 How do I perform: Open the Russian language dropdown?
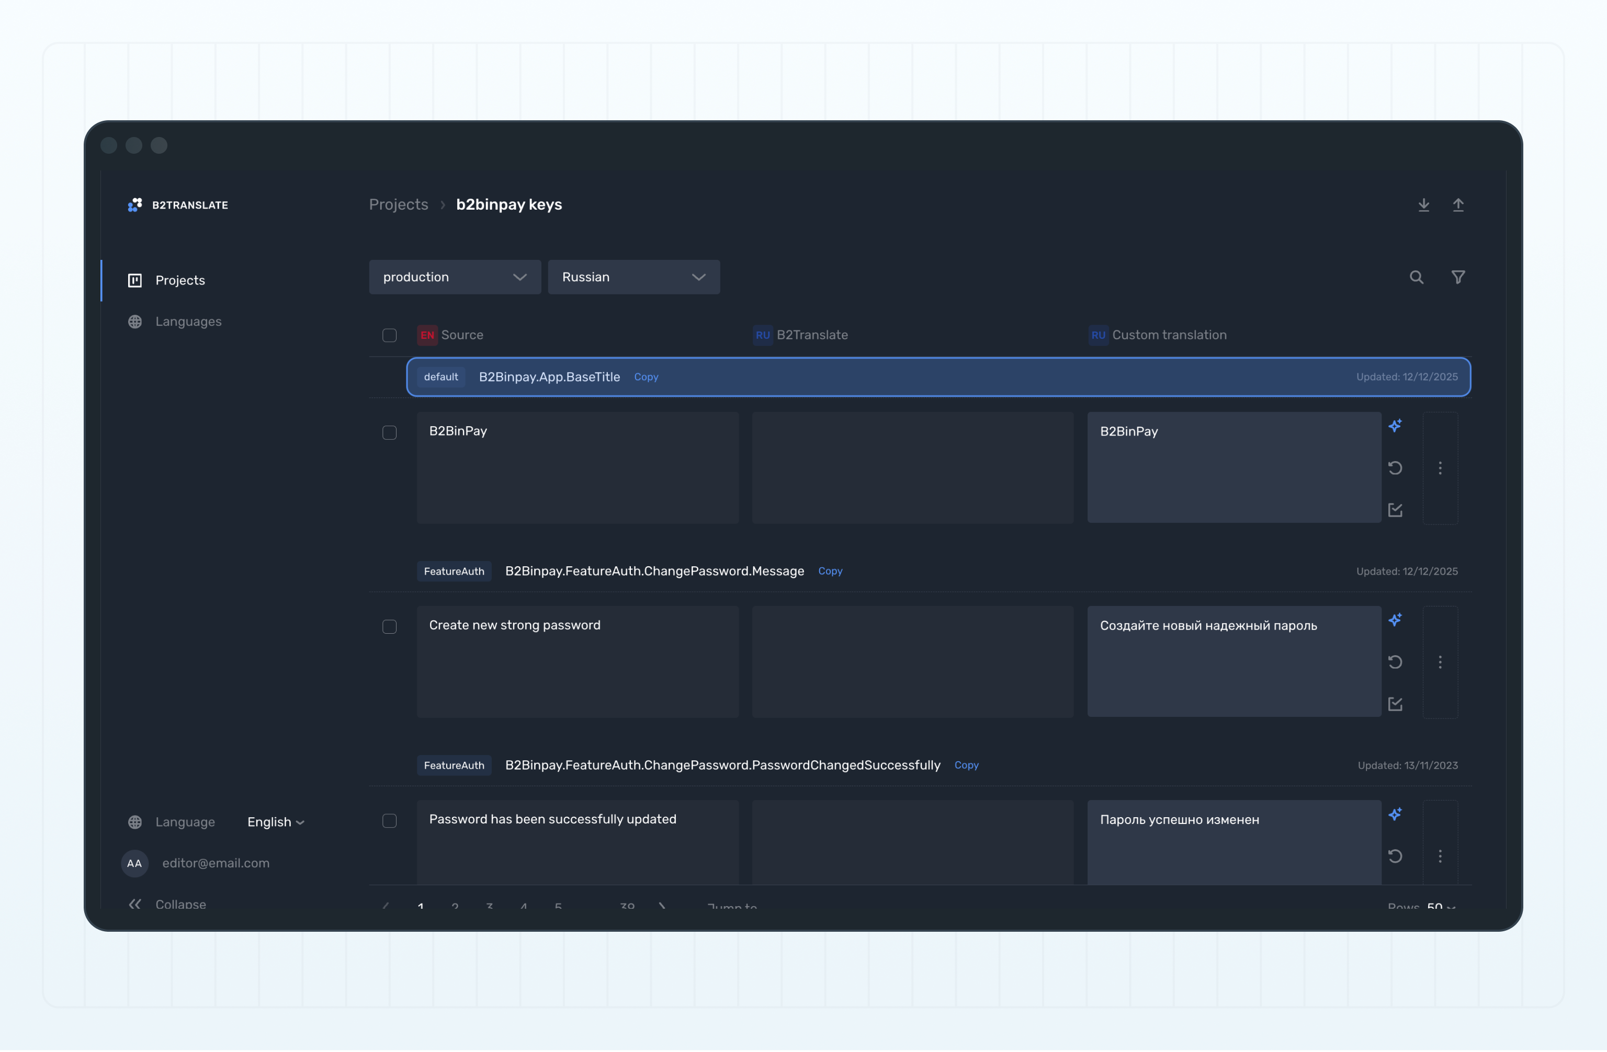pos(633,277)
